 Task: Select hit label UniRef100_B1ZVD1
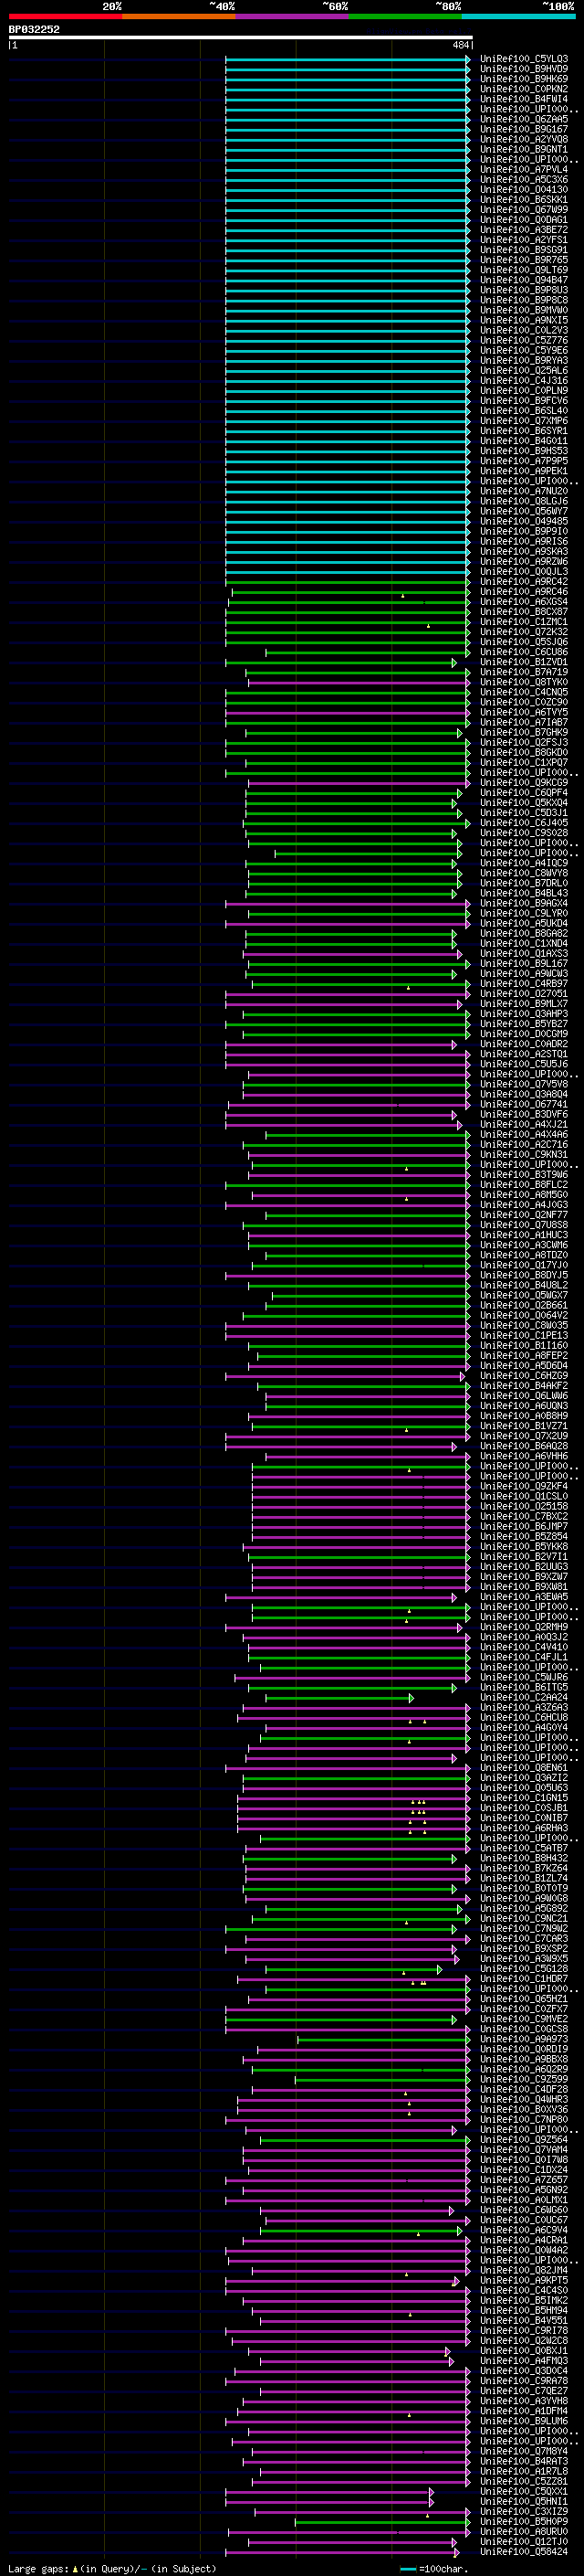pos(524,662)
